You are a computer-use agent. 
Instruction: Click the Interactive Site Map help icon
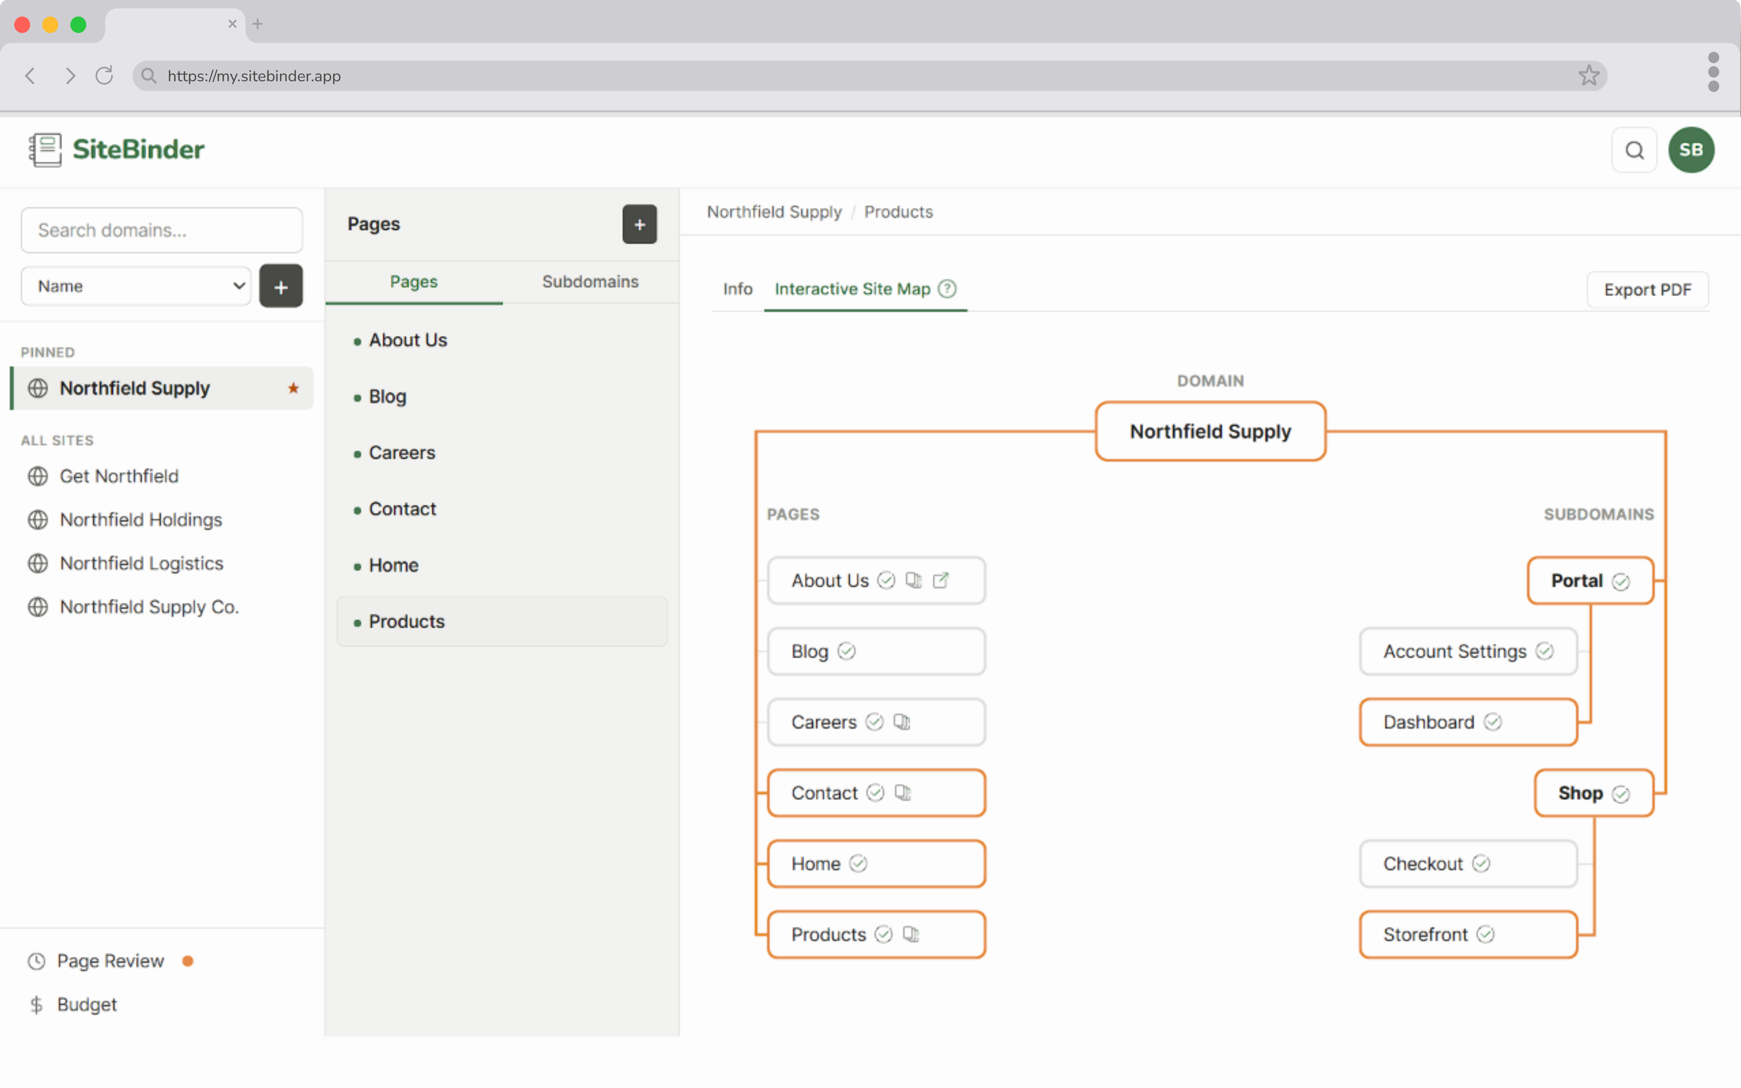[x=947, y=289]
